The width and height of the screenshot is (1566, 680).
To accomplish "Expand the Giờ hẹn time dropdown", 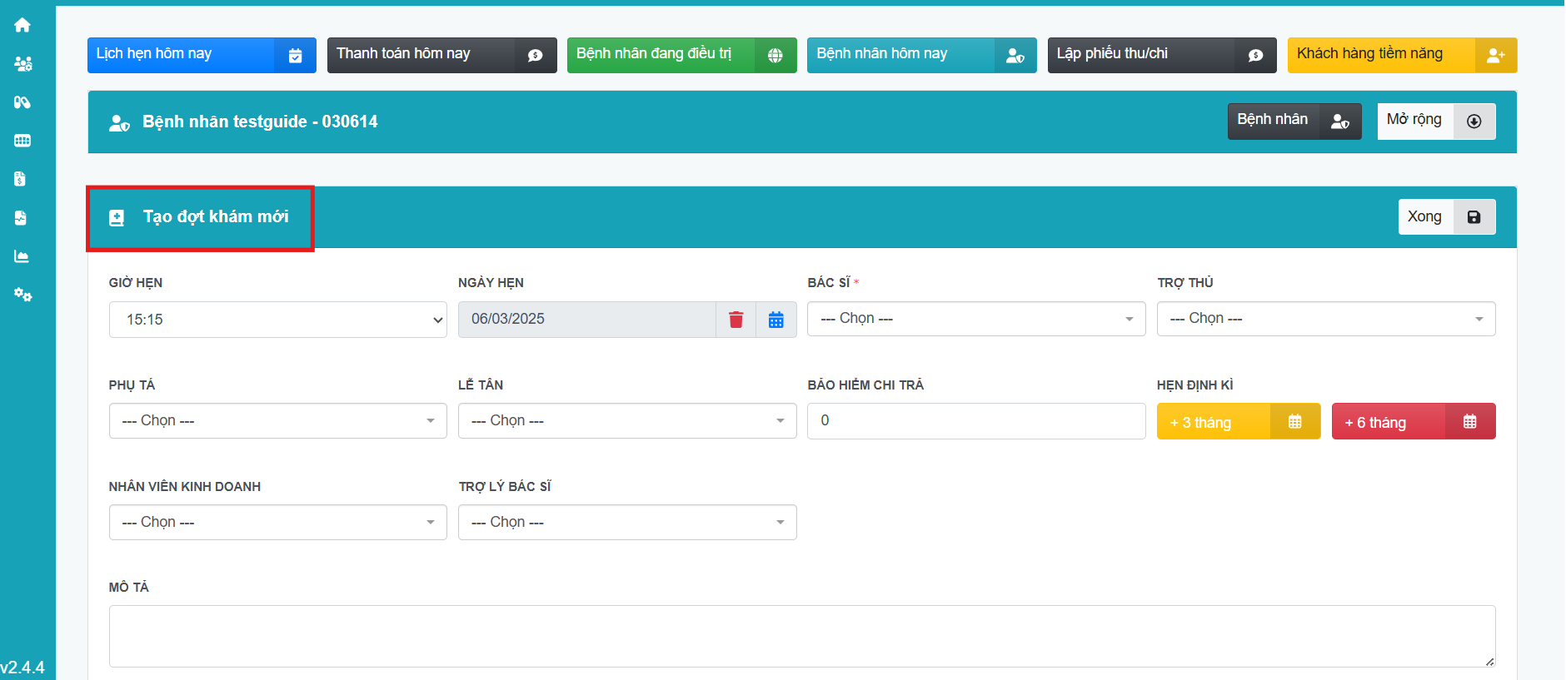I will (277, 320).
